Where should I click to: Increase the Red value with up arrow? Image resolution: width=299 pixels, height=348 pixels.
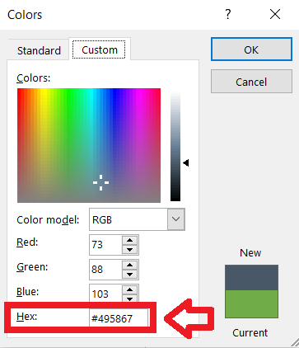129,240
